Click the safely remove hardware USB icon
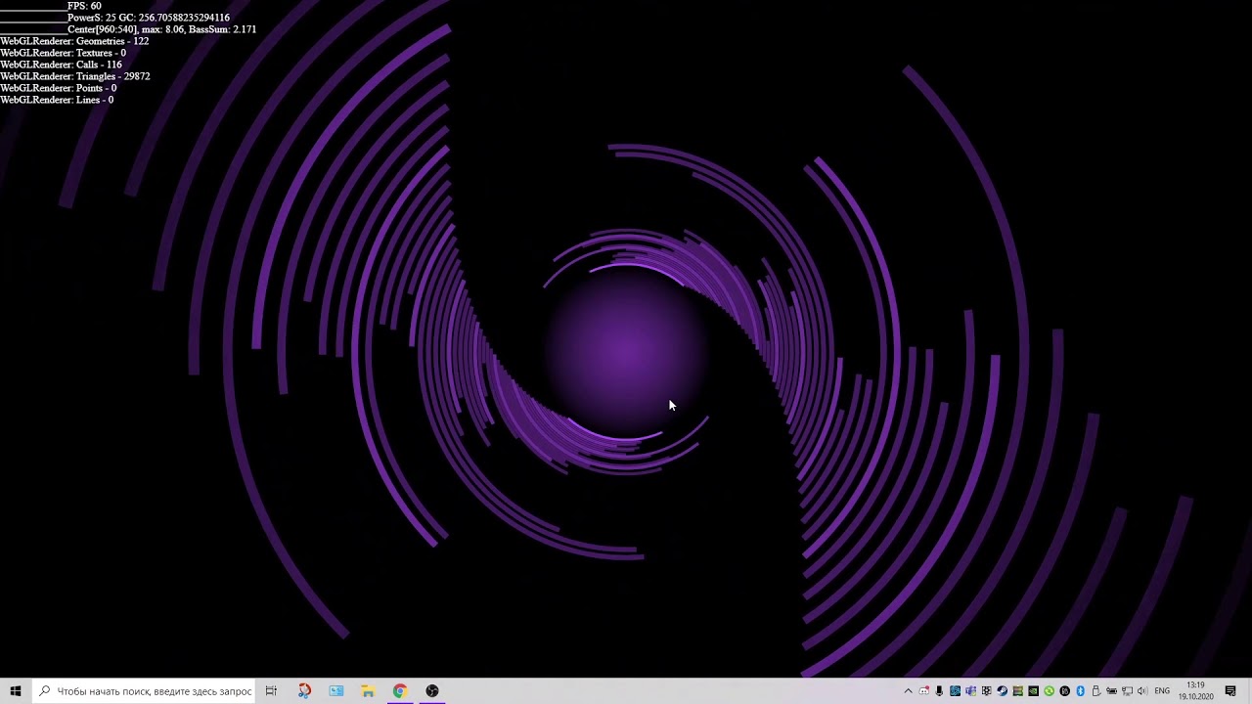The image size is (1252, 704). pos(1095,691)
